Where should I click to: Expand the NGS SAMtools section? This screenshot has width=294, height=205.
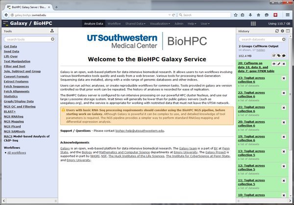pyautogui.click(x=14, y=131)
